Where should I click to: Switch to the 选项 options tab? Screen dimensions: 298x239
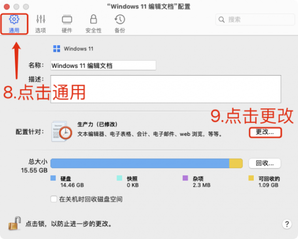[40, 24]
